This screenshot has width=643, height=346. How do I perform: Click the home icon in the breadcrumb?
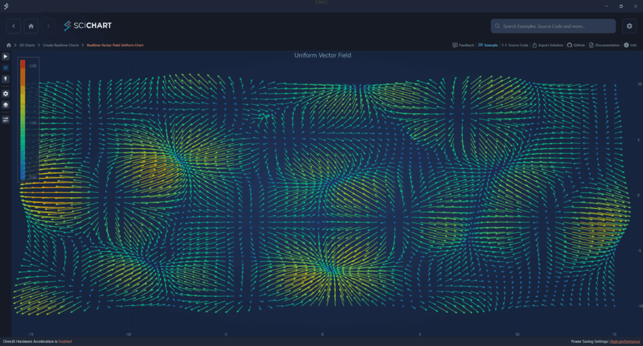coord(8,46)
